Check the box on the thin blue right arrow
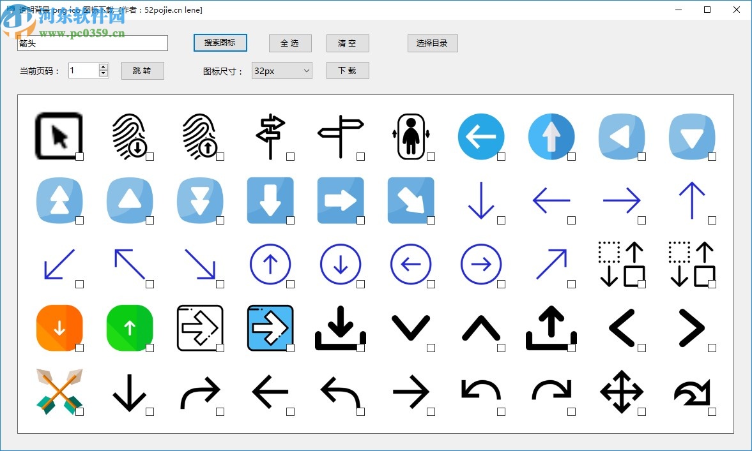The height and width of the screenshot is (451, 752). 641,220
